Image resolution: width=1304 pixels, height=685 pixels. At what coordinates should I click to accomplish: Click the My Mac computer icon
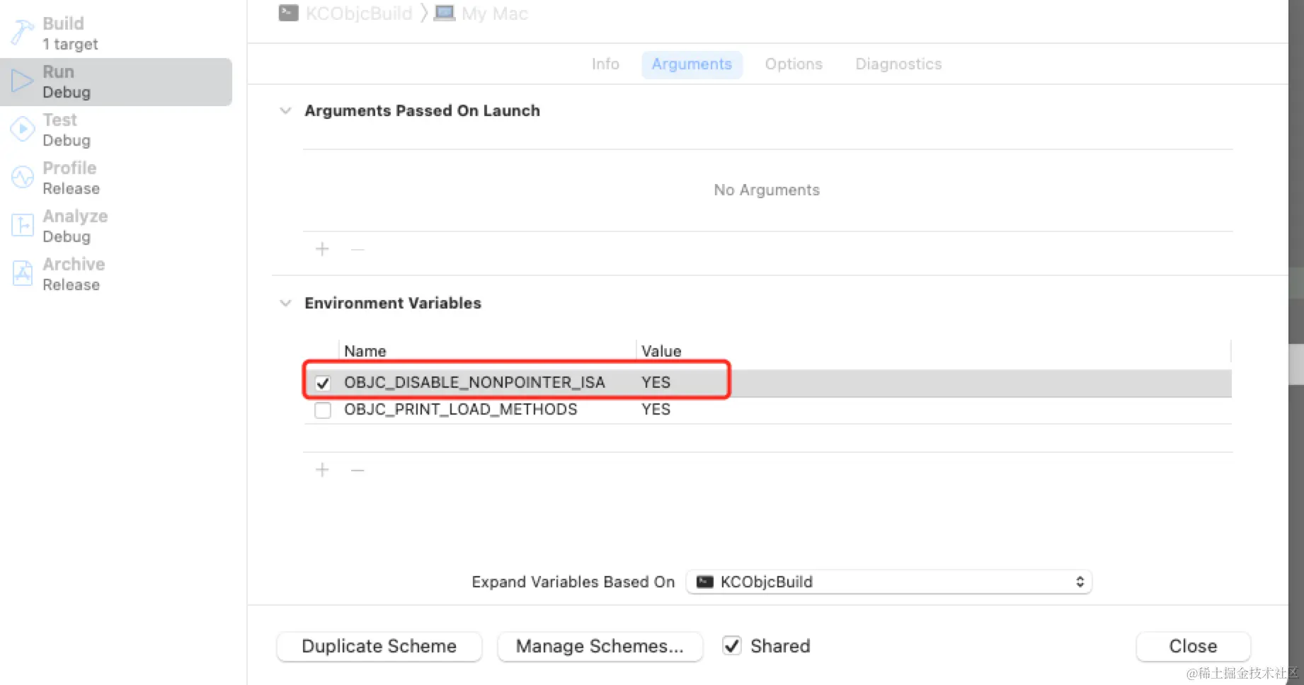pos(444,13)
